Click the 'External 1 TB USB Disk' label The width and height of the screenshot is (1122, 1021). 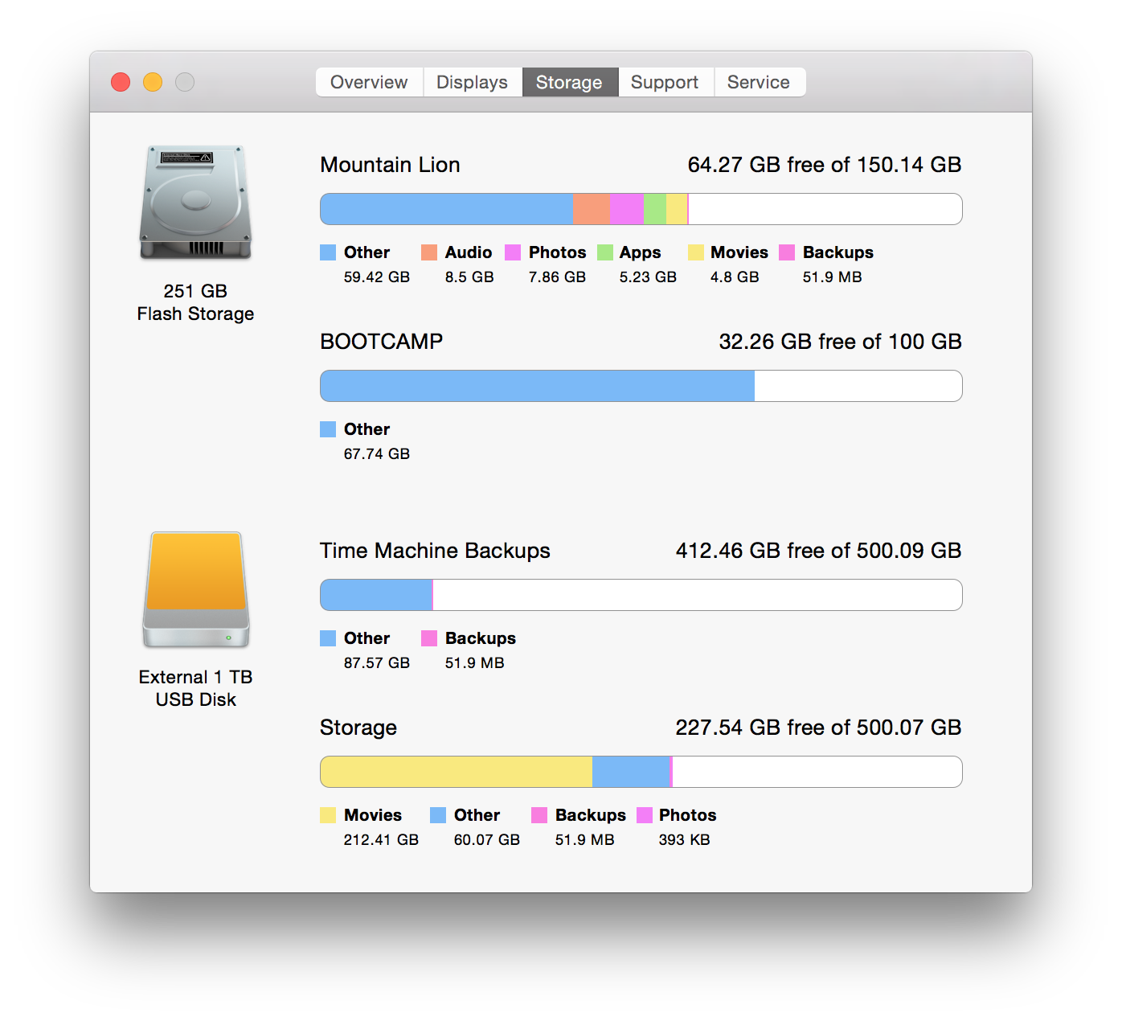(x=196, y=688)
